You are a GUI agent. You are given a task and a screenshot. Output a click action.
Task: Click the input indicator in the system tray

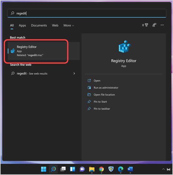point(169,169)
